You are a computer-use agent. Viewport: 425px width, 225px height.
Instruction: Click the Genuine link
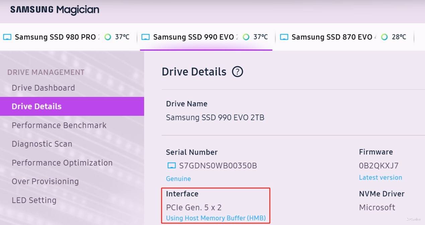pos(179,179)
